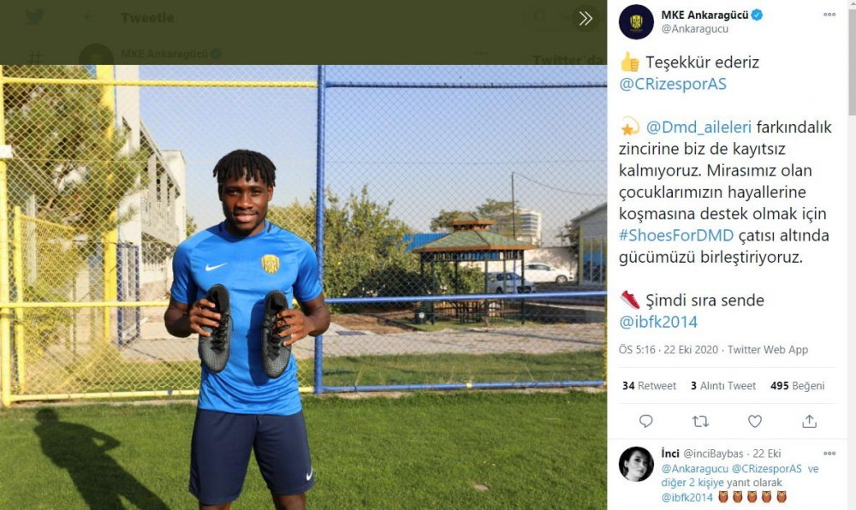Open the share tweet icon

pos(809,421)
